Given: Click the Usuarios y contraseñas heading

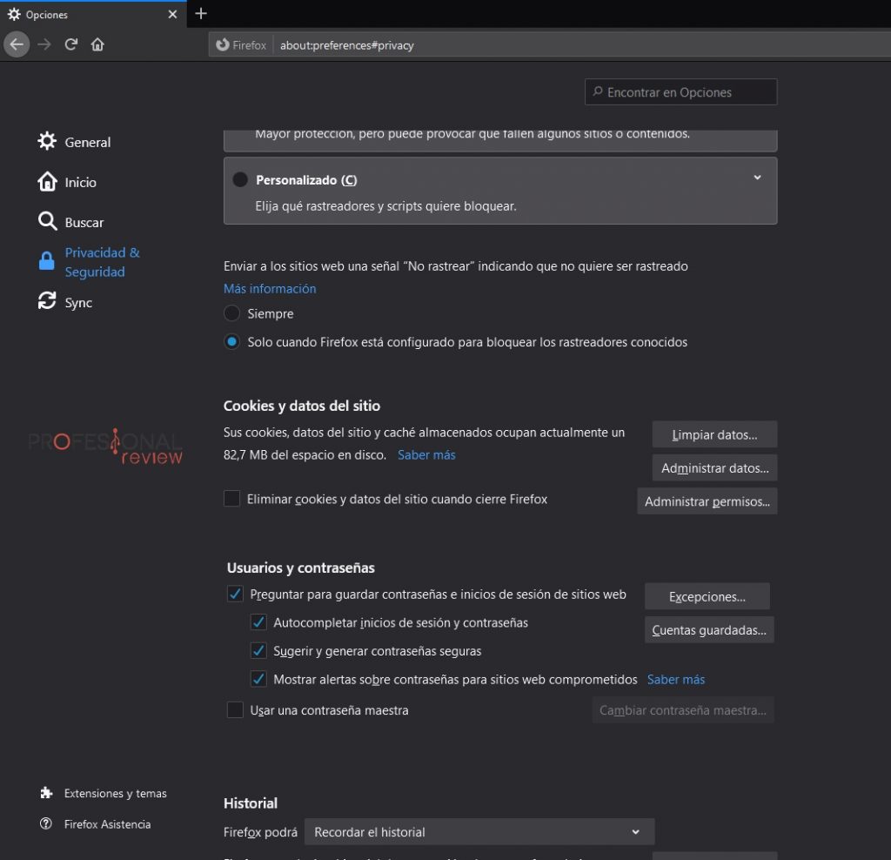Looking at the screenshot, I should coord(300,568).
